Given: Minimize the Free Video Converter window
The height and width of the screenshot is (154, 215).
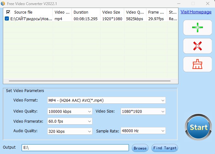Looking at the screenshot, I should [x=179, y=3].
